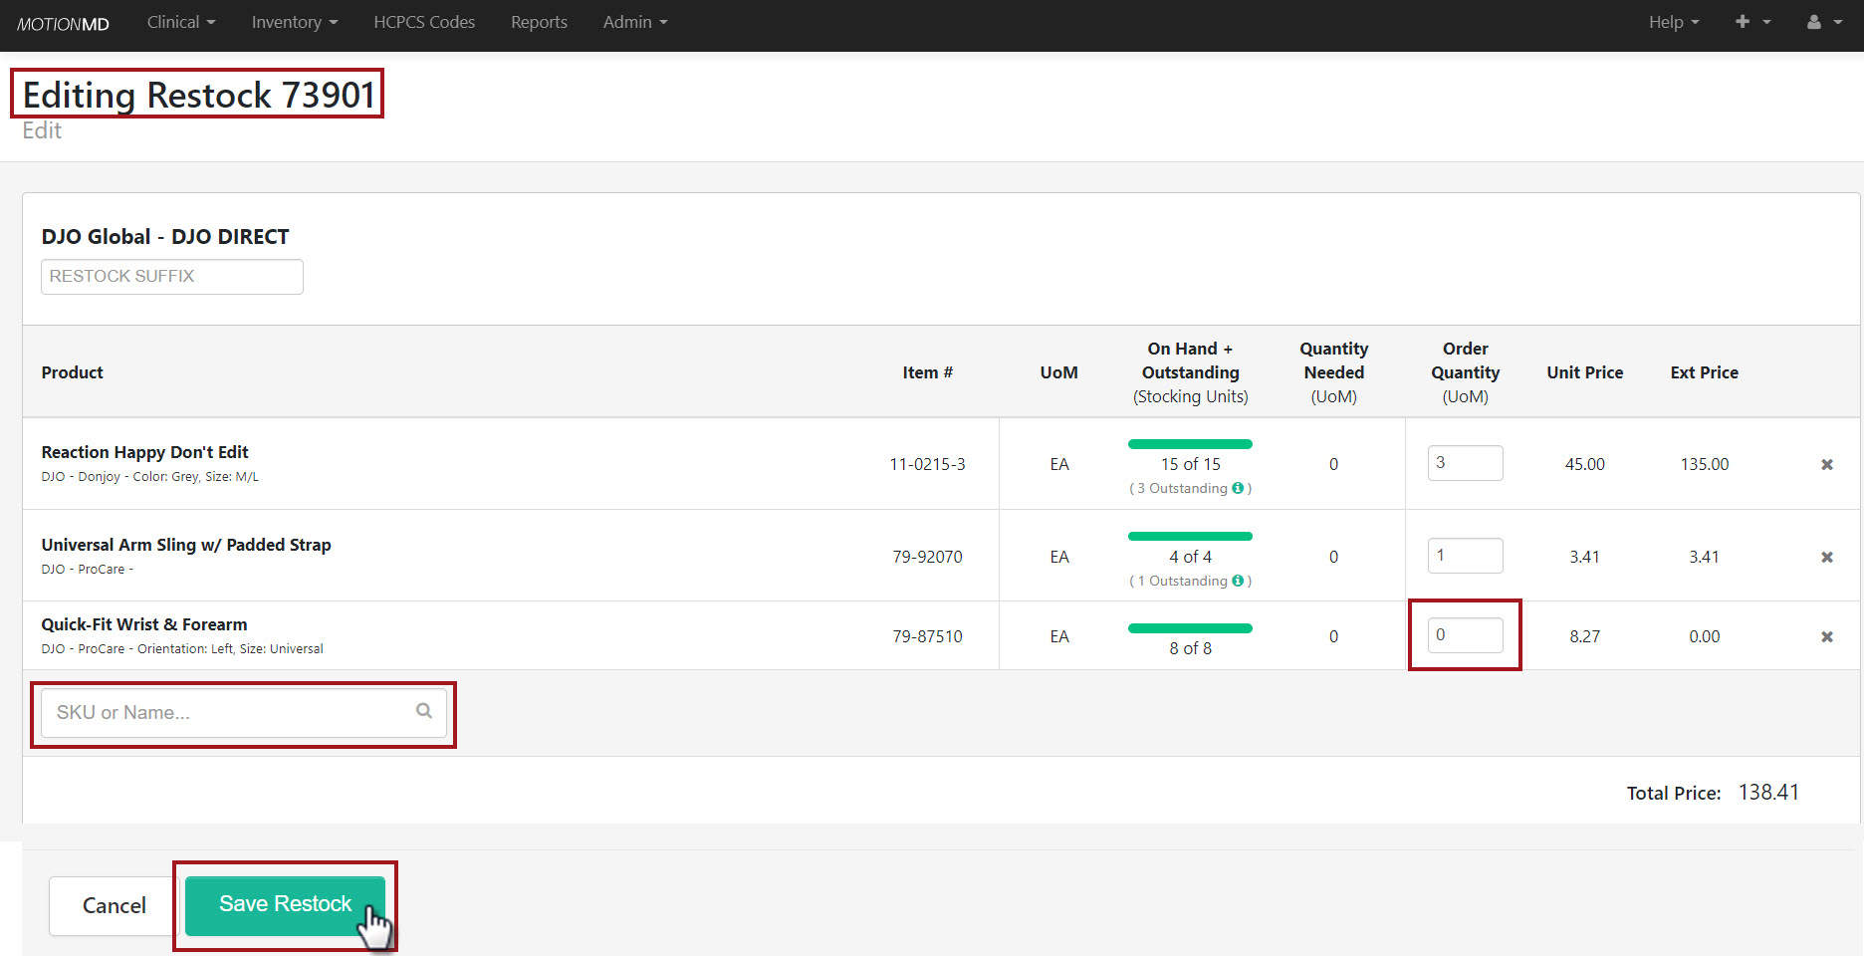1864x956 pixels.
Task: Click the Restock Suffix input field
Action: point(171,277)
